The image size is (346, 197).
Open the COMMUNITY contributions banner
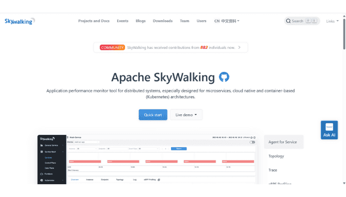point(171,47)
